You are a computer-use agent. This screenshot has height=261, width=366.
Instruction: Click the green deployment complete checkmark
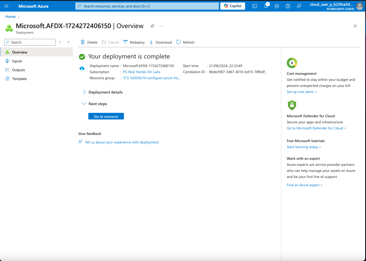[x=82, y=57]
